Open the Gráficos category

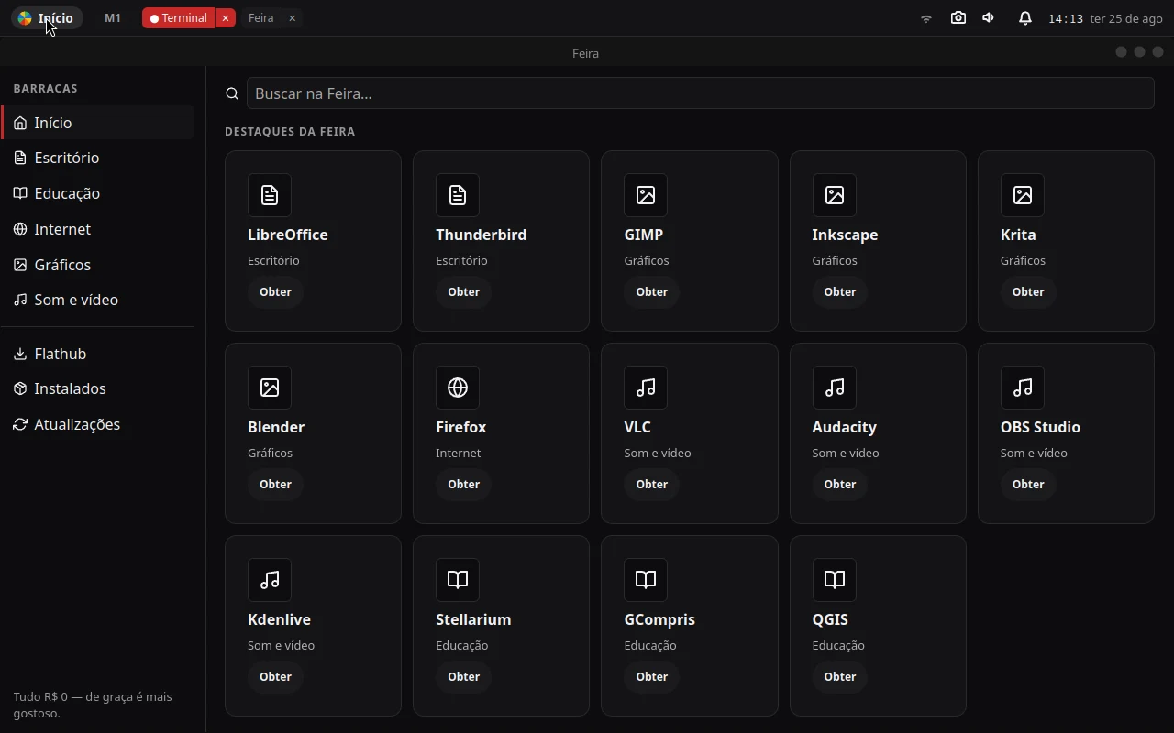click(98, 265)
